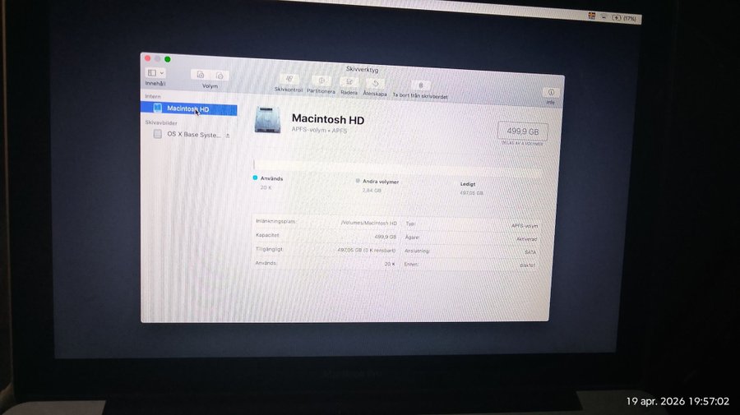The image size is (740, 415).
Task: Select the Återskapa (Restore) icon
Action: pyautogui.click(x=374, y=82)
